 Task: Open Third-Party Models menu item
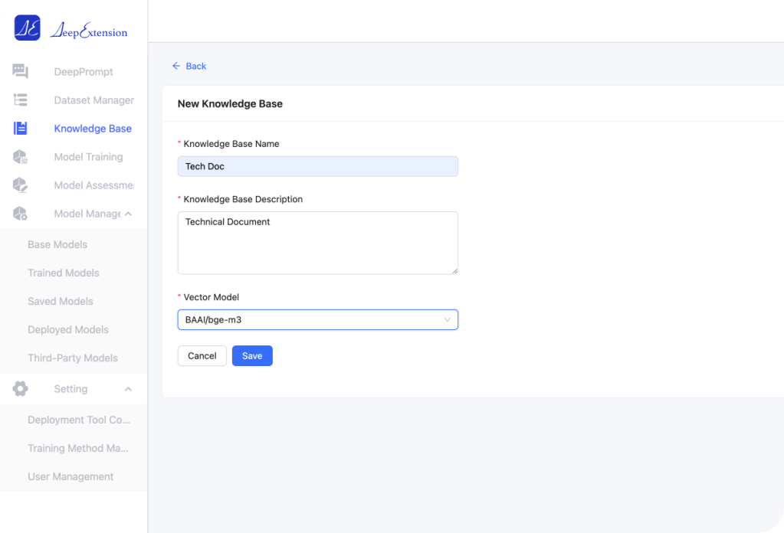pyautogui.click(x=73, y=358)
